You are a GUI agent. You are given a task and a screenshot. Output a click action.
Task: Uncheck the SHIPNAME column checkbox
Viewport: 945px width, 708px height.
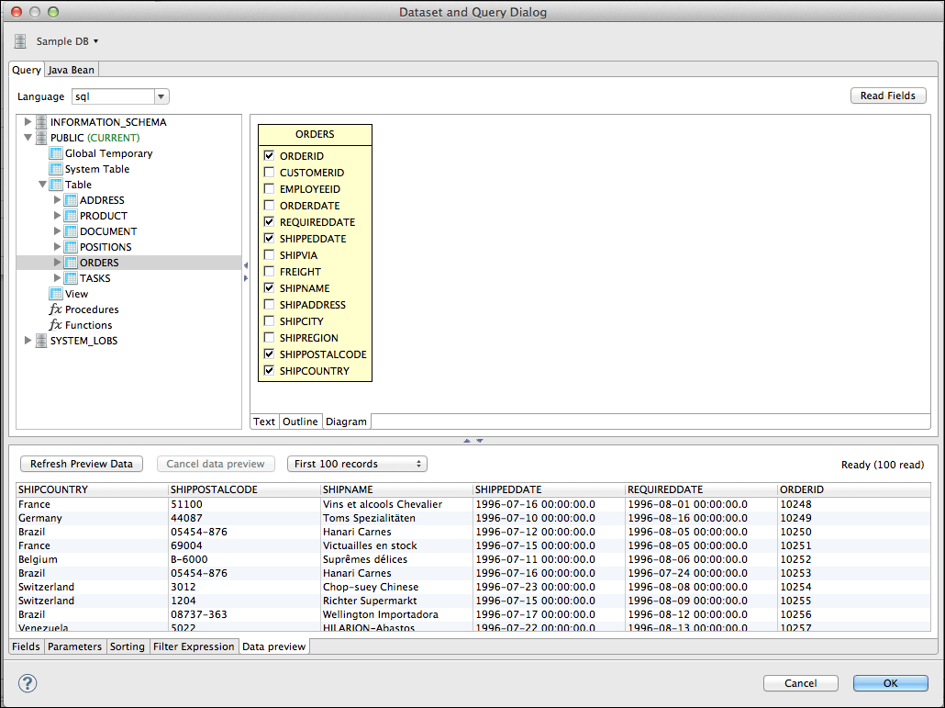[270, 287]
